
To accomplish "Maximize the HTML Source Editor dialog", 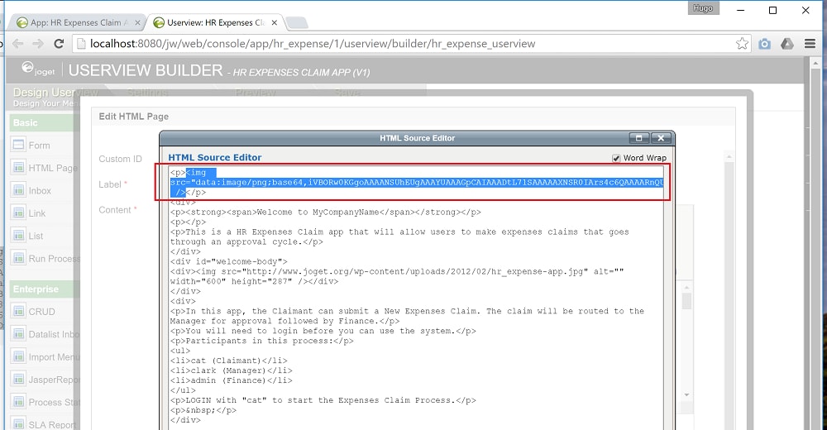I will tap(638, 138).
